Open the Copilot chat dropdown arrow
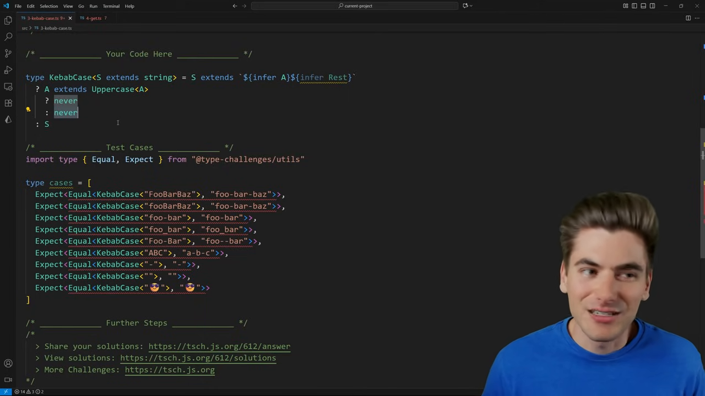The image size is (705, 396). (x=471, y=6)
